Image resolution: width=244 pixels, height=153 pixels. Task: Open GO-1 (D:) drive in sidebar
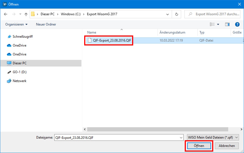coord(19,72)
